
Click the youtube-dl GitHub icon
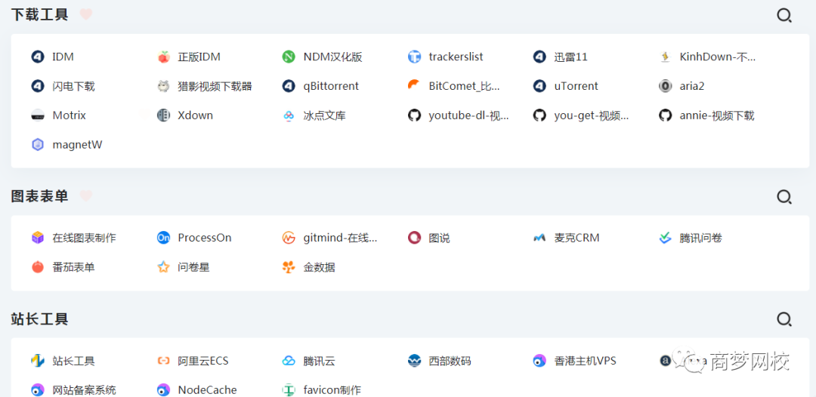coord(414,115)
